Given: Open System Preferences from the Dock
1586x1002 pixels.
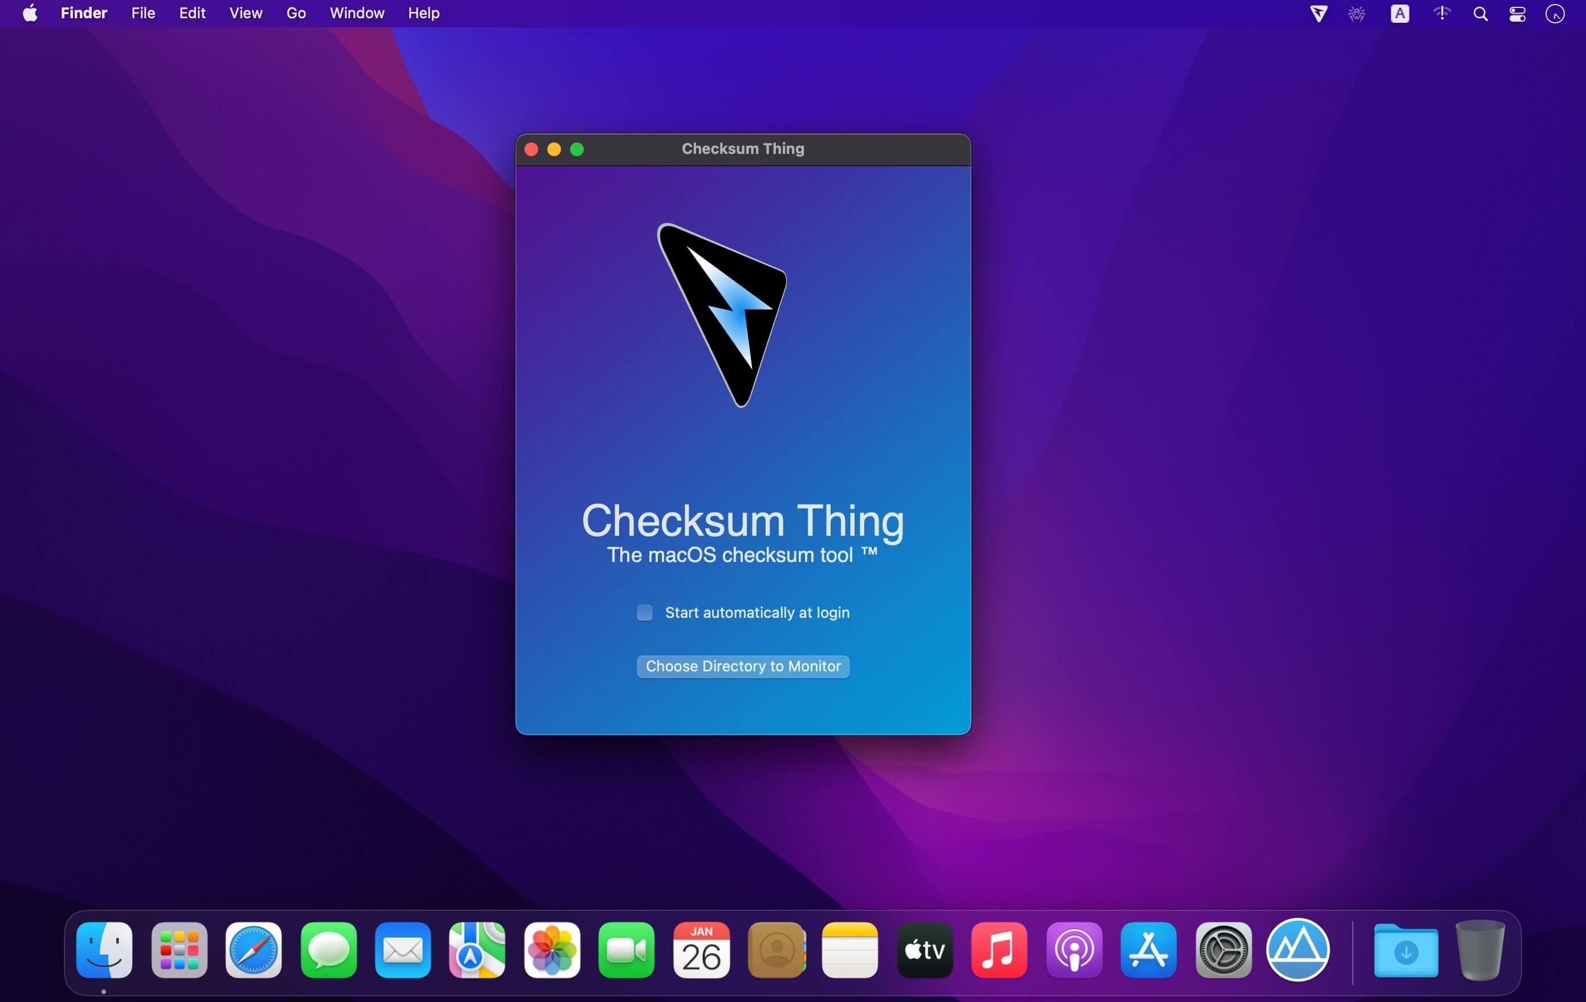Looking at the screenshot, I should (1223, 950).
